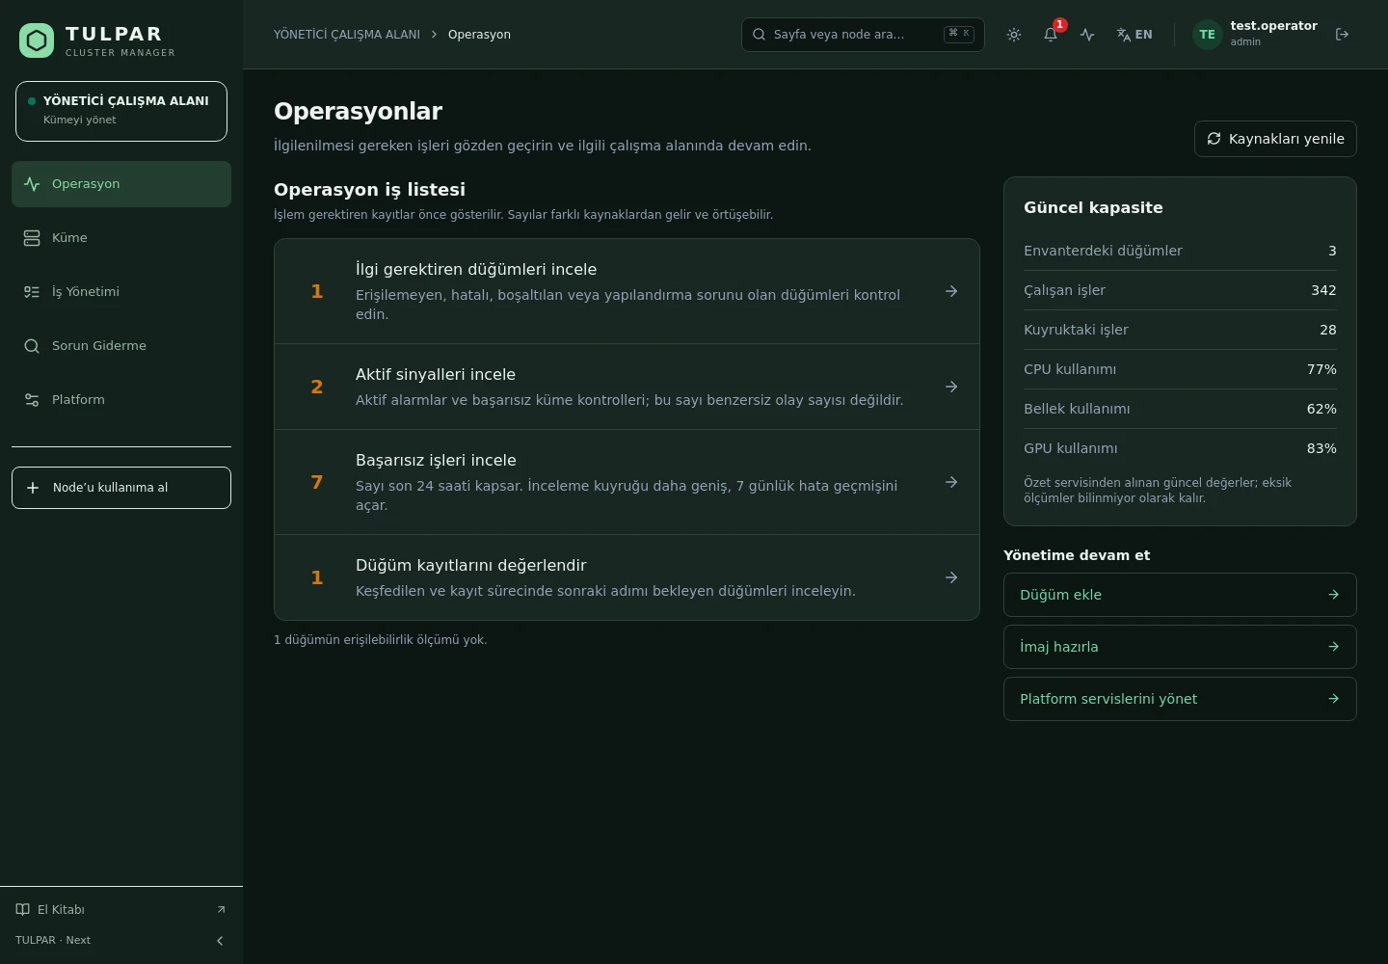Collapse the sidebar with the chevron

[220, 941]
